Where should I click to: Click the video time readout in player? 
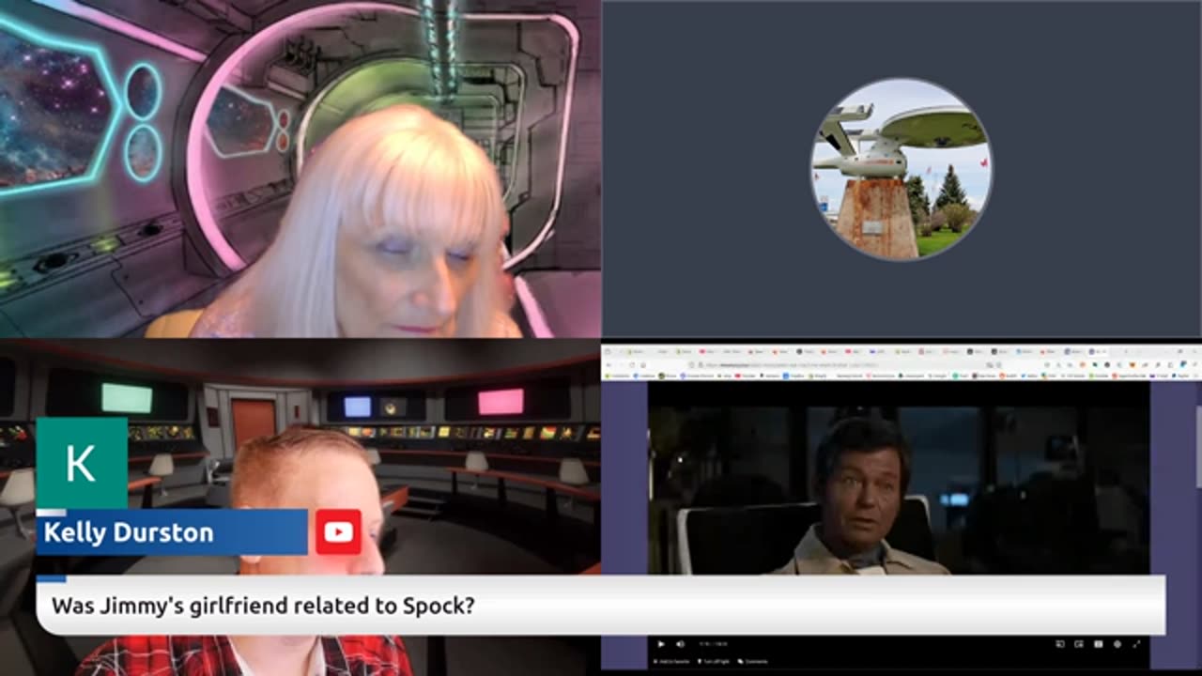point(714,644)
